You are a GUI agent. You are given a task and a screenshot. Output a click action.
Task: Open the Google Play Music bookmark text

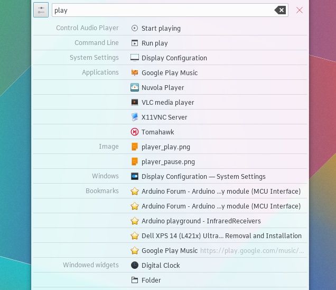(x=170, y=250)
